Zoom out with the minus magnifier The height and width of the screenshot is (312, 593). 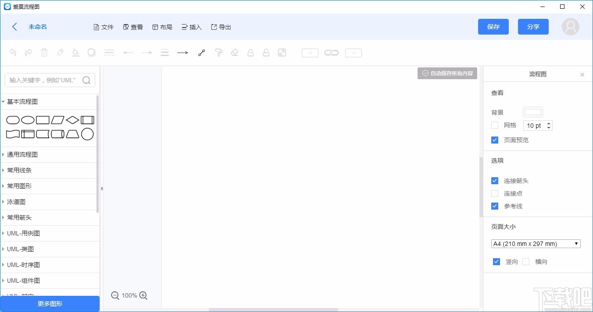coord(115,296)
